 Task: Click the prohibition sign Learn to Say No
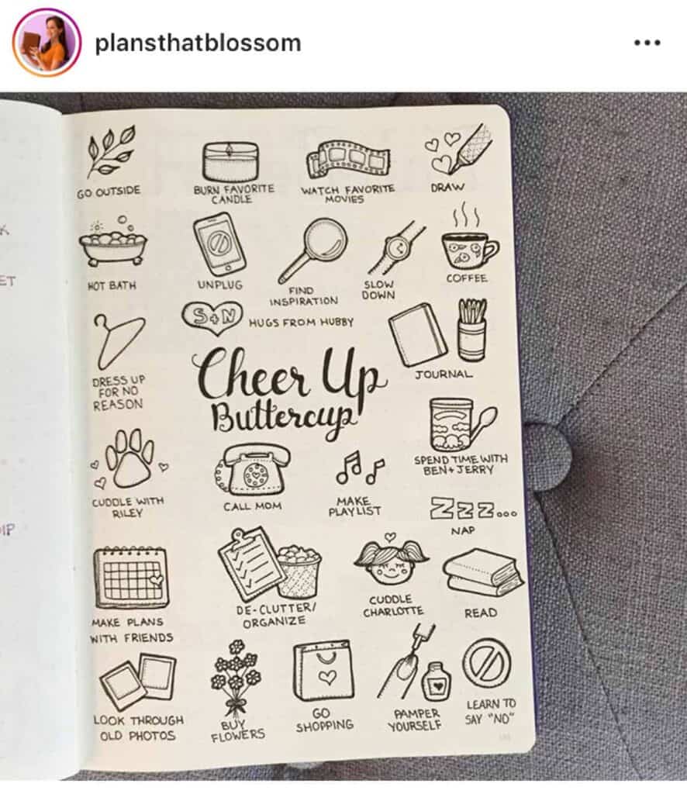[x=486, y=664]
